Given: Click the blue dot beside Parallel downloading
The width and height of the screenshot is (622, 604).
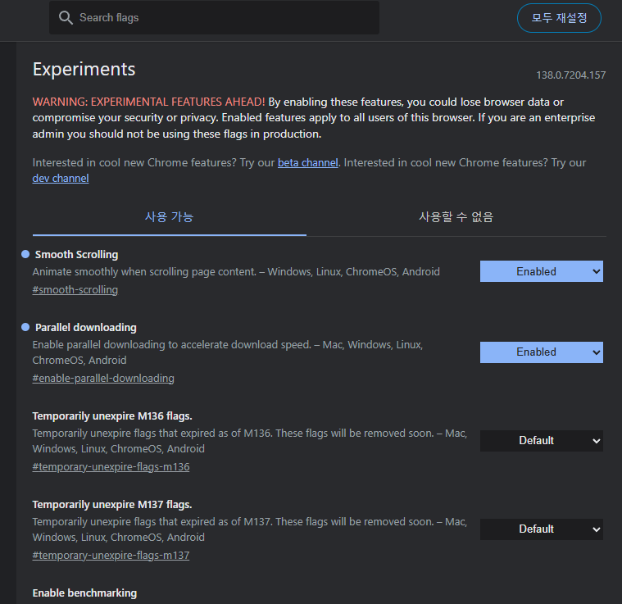Looking at the screenshot, I should [25, 327].
